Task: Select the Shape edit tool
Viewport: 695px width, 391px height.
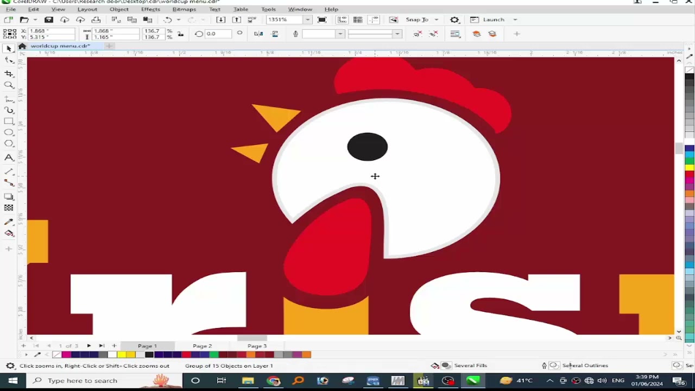Action: pyautogui.click(x=9, y=60)
